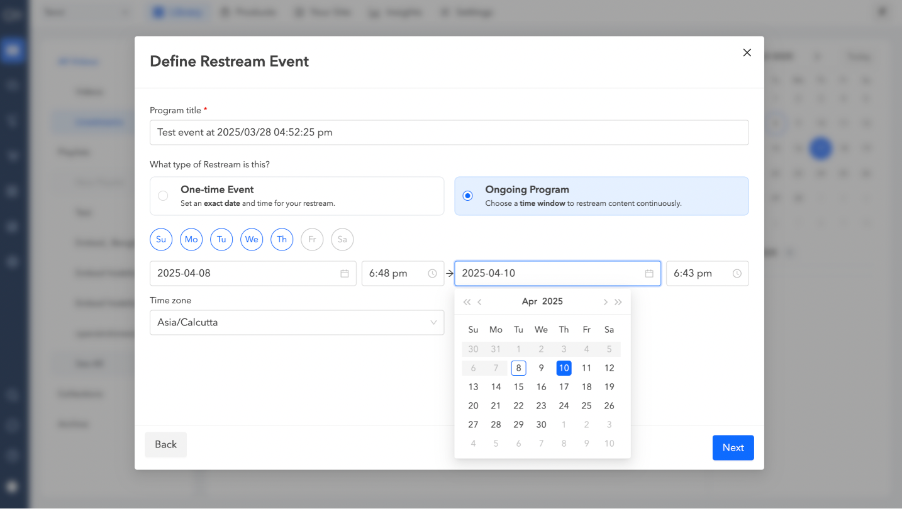
Task: Click the clock icon beside 6:43 pm
Action: point(737,273)
